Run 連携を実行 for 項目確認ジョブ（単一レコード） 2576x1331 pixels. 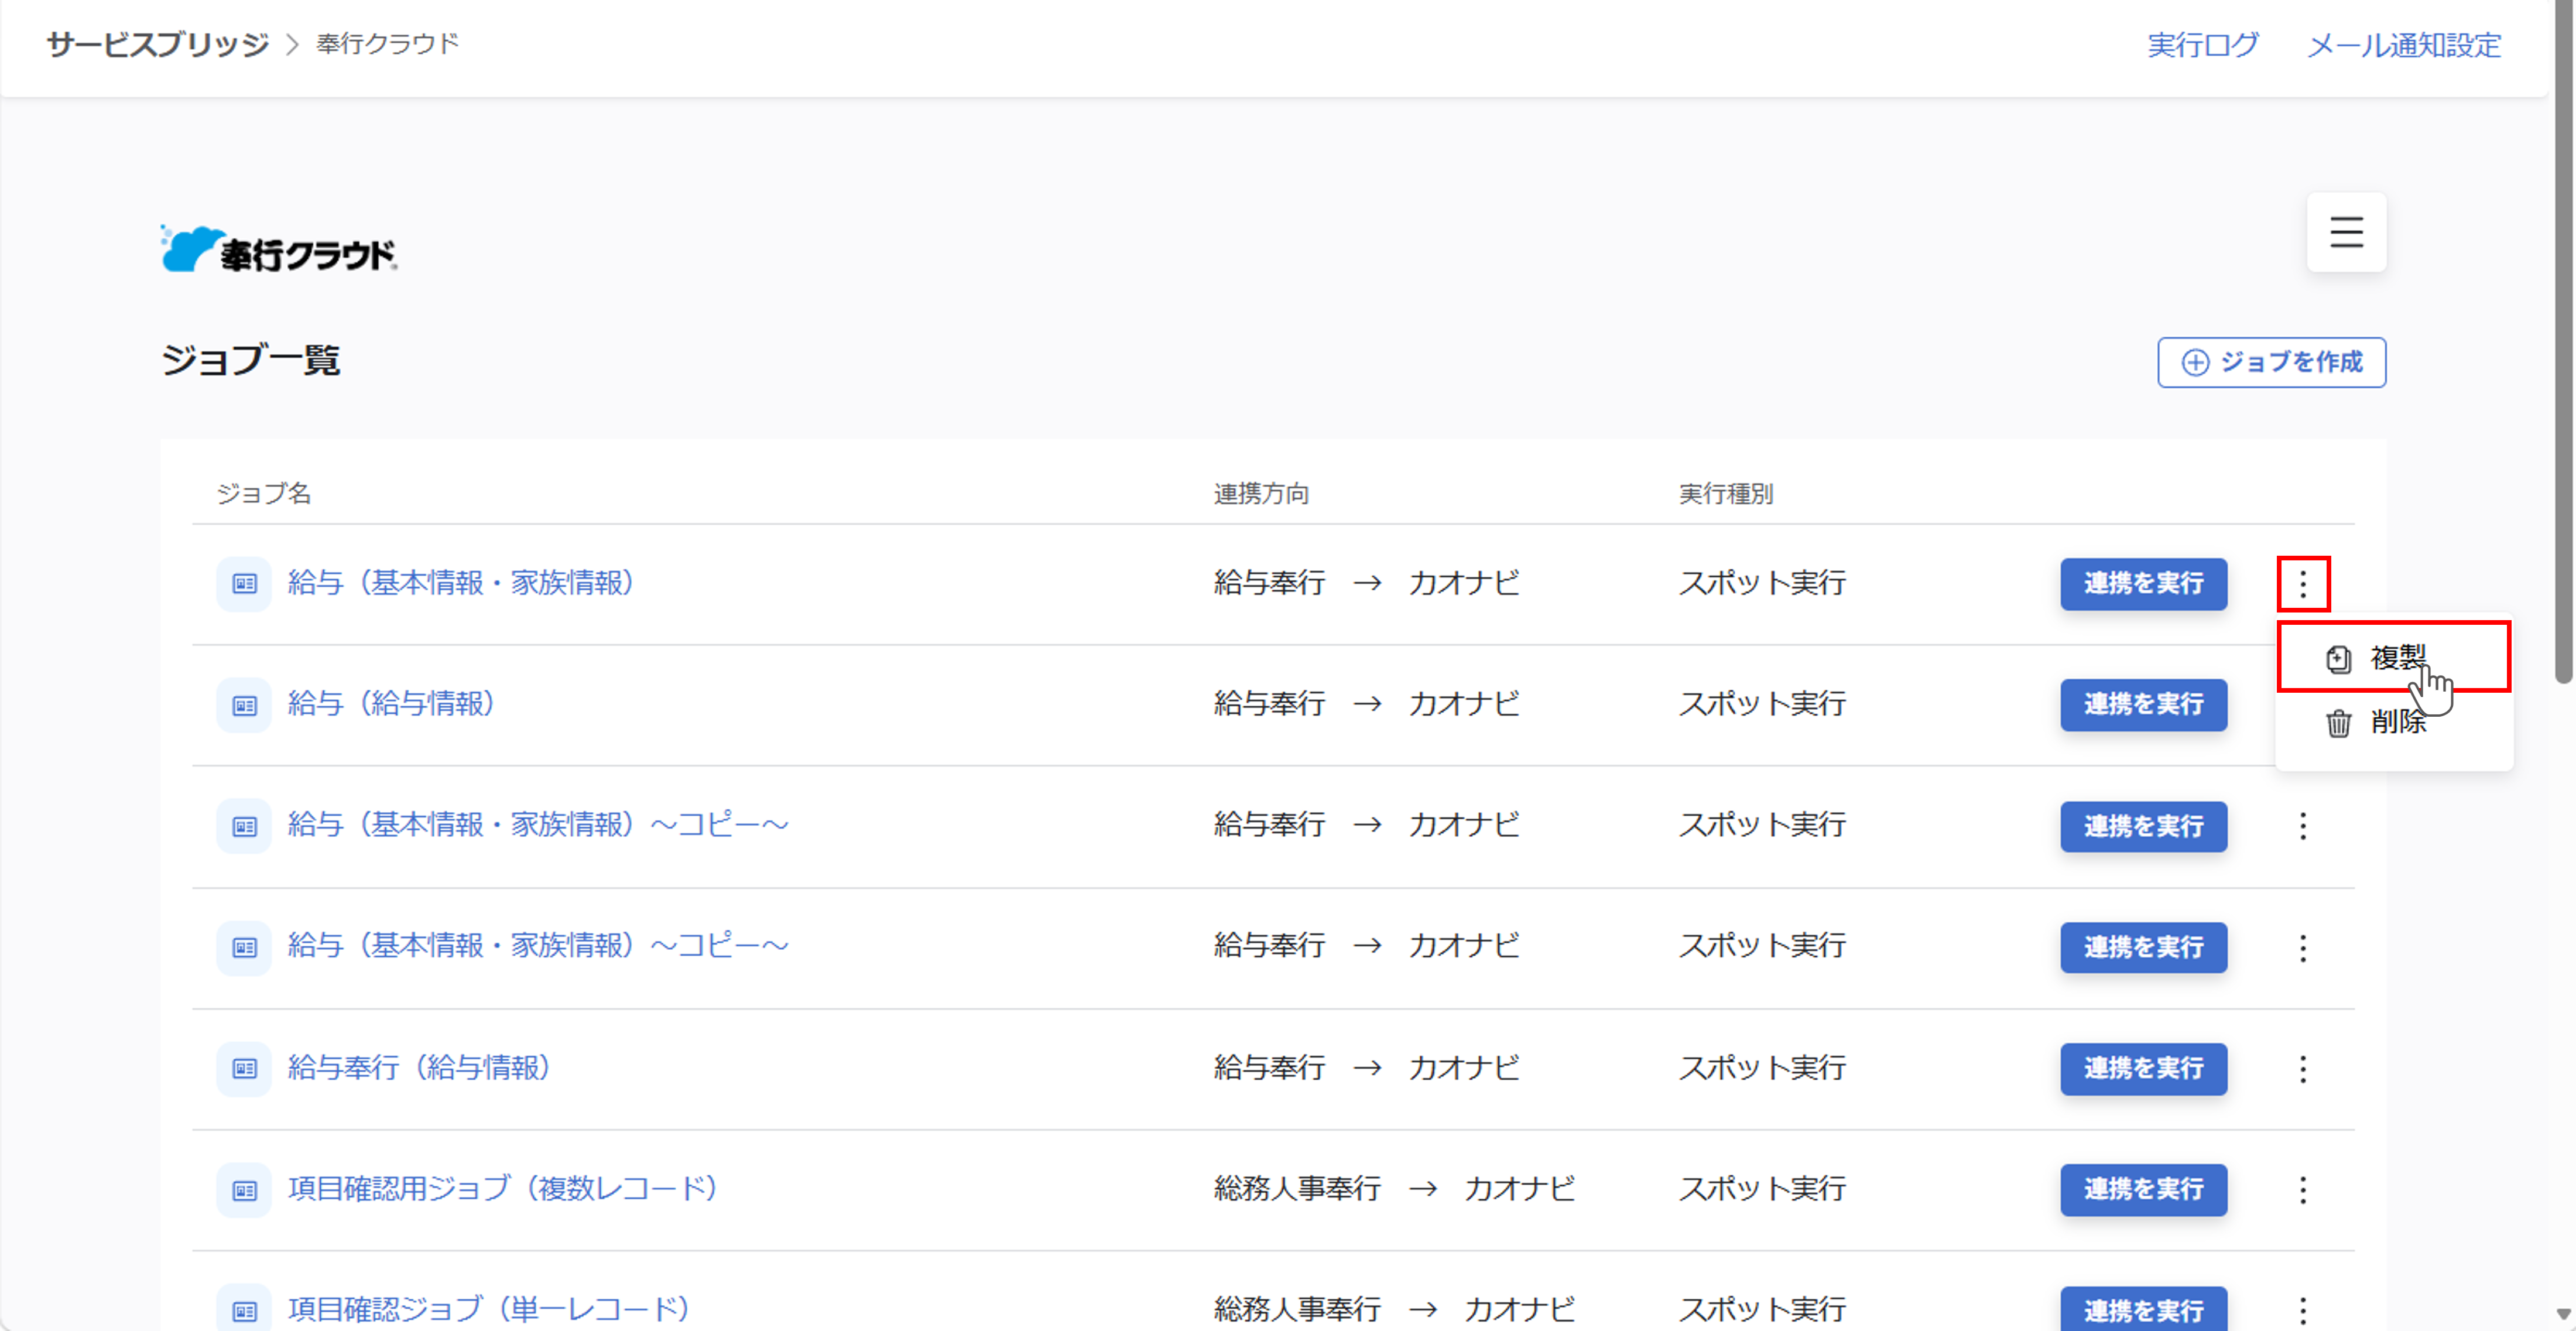click(2143, 1309)
